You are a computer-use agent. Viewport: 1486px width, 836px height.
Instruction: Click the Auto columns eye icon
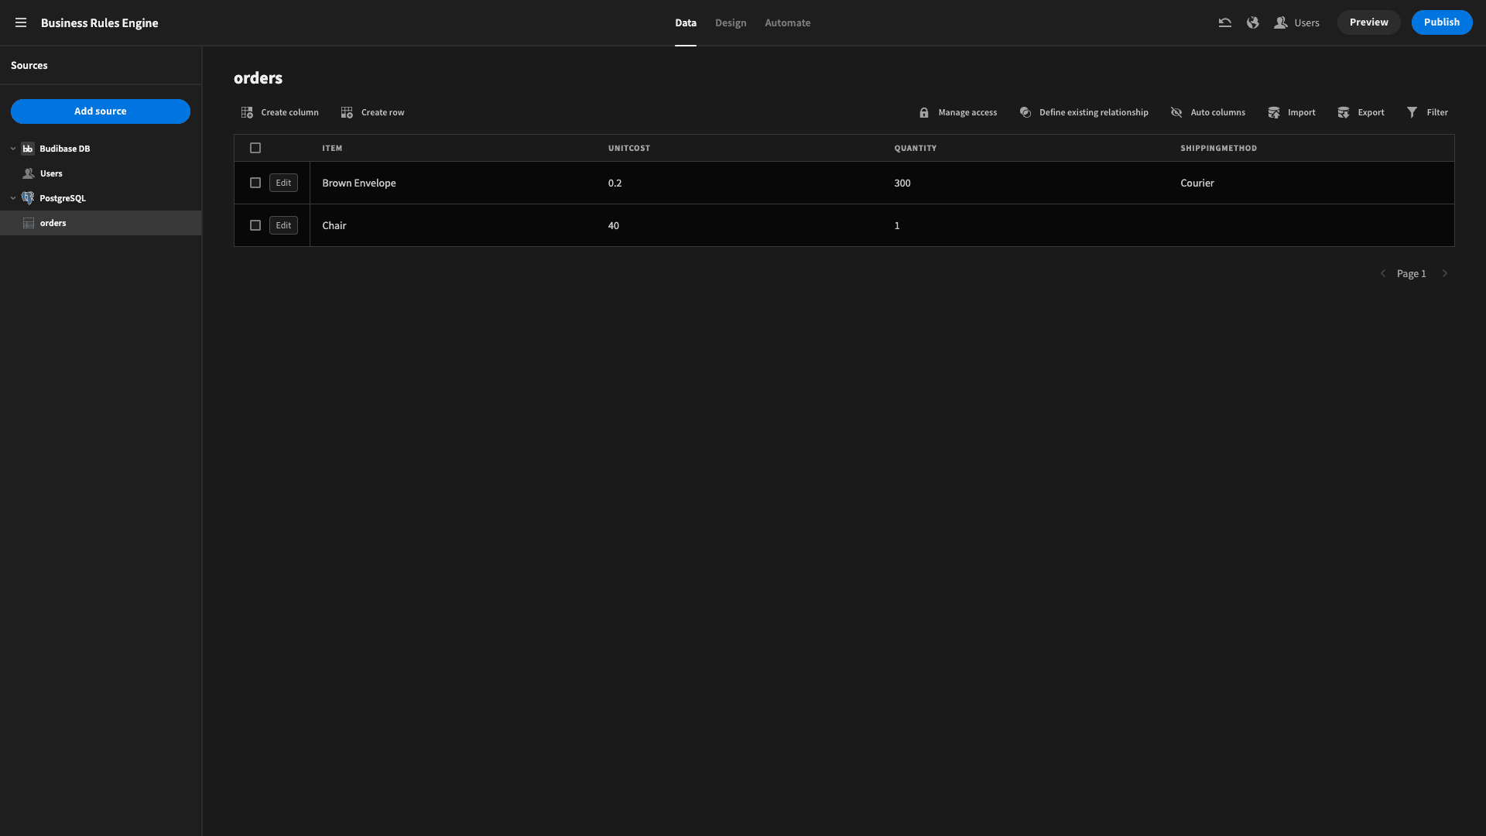(1176, 112)
